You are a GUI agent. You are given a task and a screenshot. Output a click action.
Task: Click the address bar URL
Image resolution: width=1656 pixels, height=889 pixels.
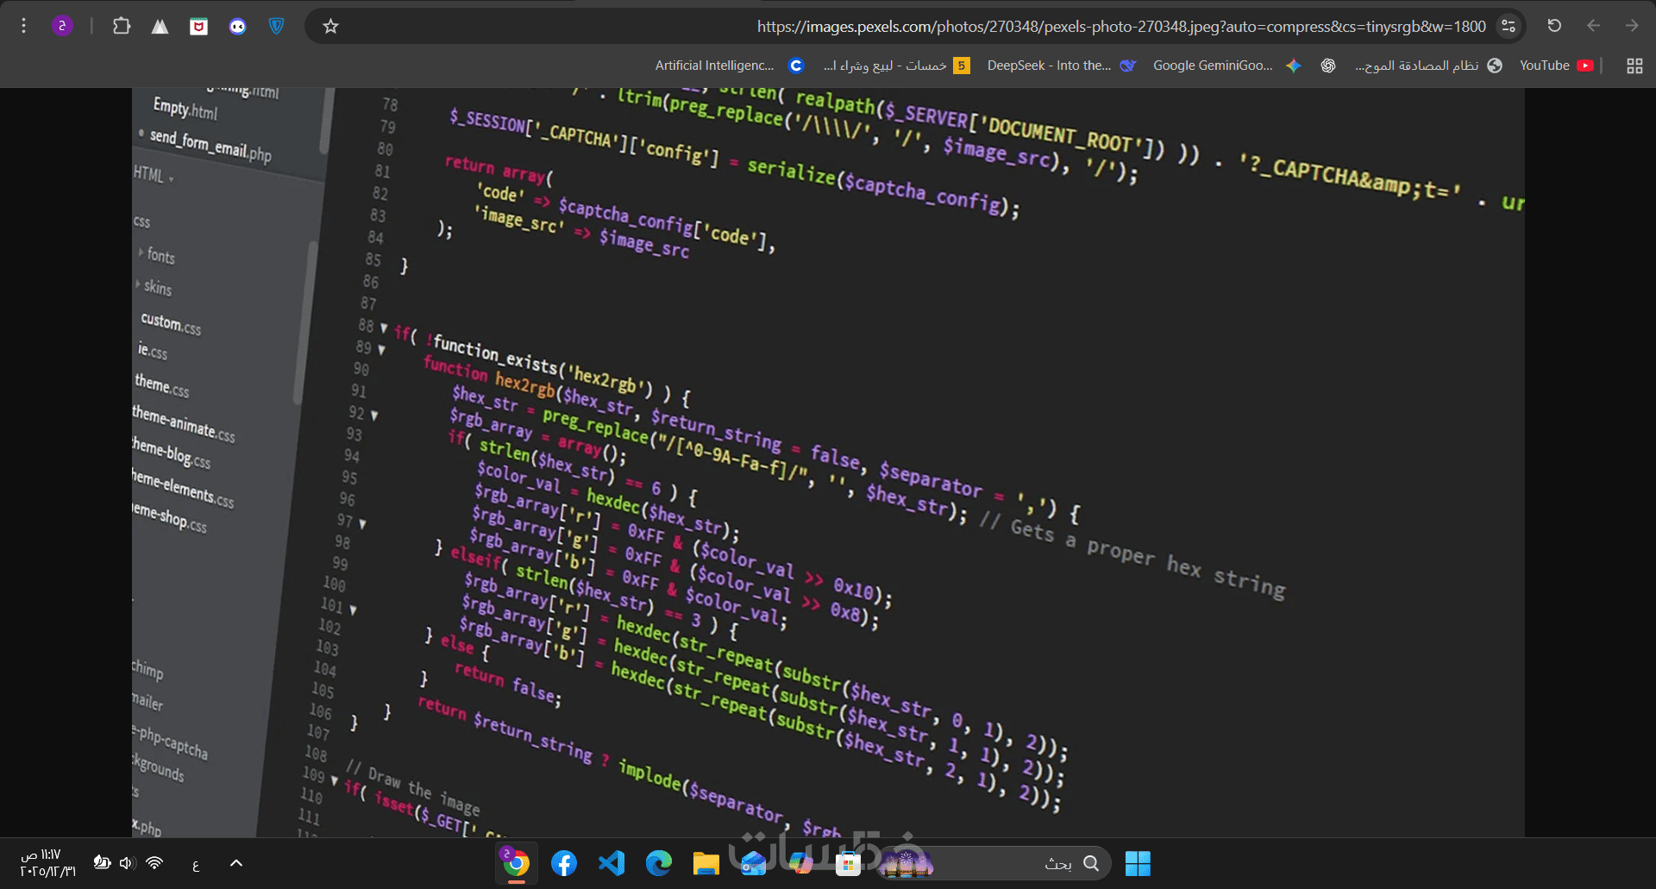pyautogui.click(x=1121, y=27)
